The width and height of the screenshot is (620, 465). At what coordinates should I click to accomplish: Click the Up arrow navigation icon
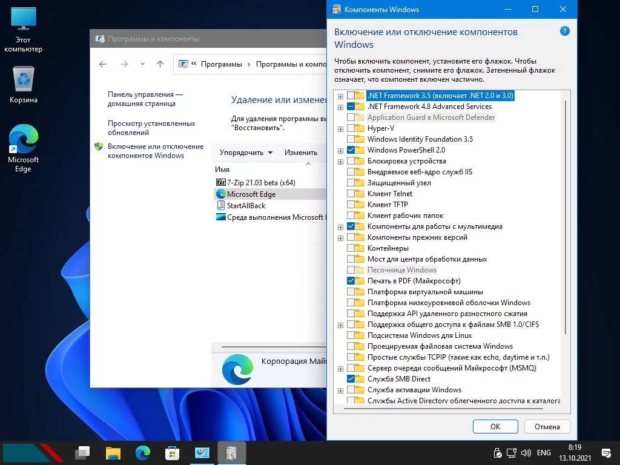160,64
